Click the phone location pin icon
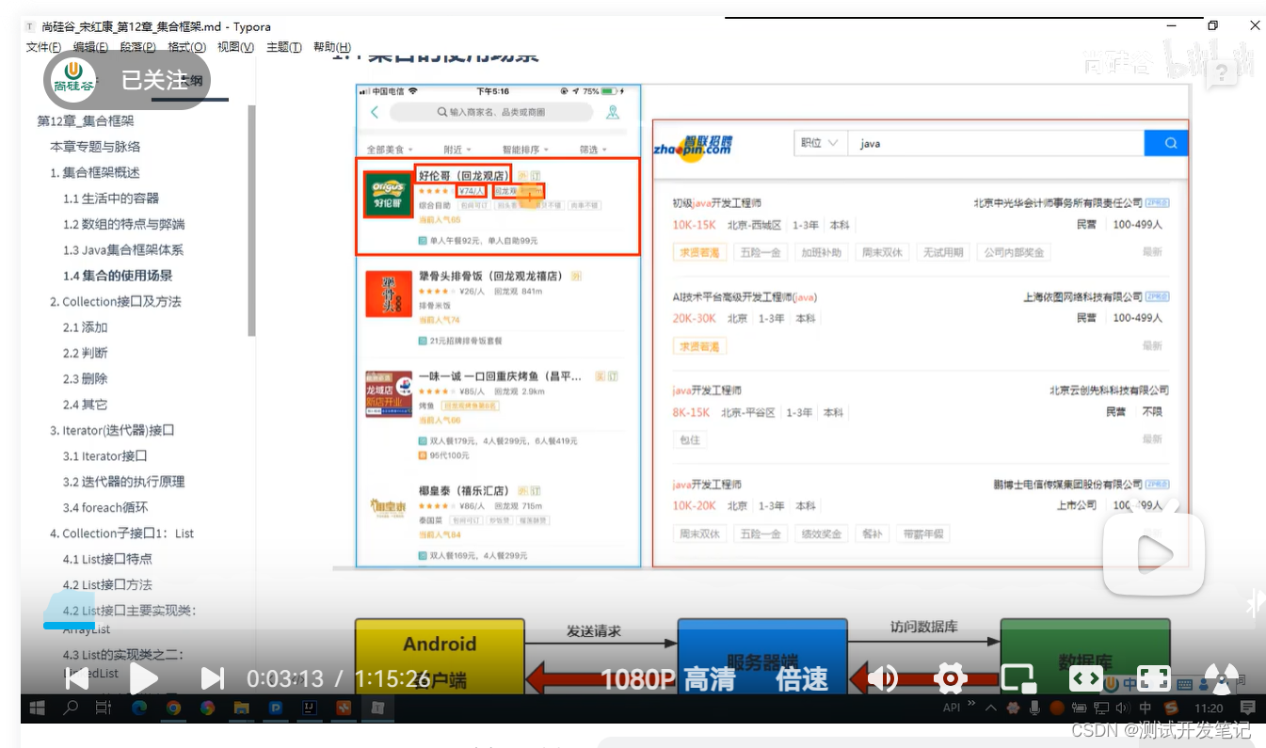The image size is (1266, 748). (613, 112)
